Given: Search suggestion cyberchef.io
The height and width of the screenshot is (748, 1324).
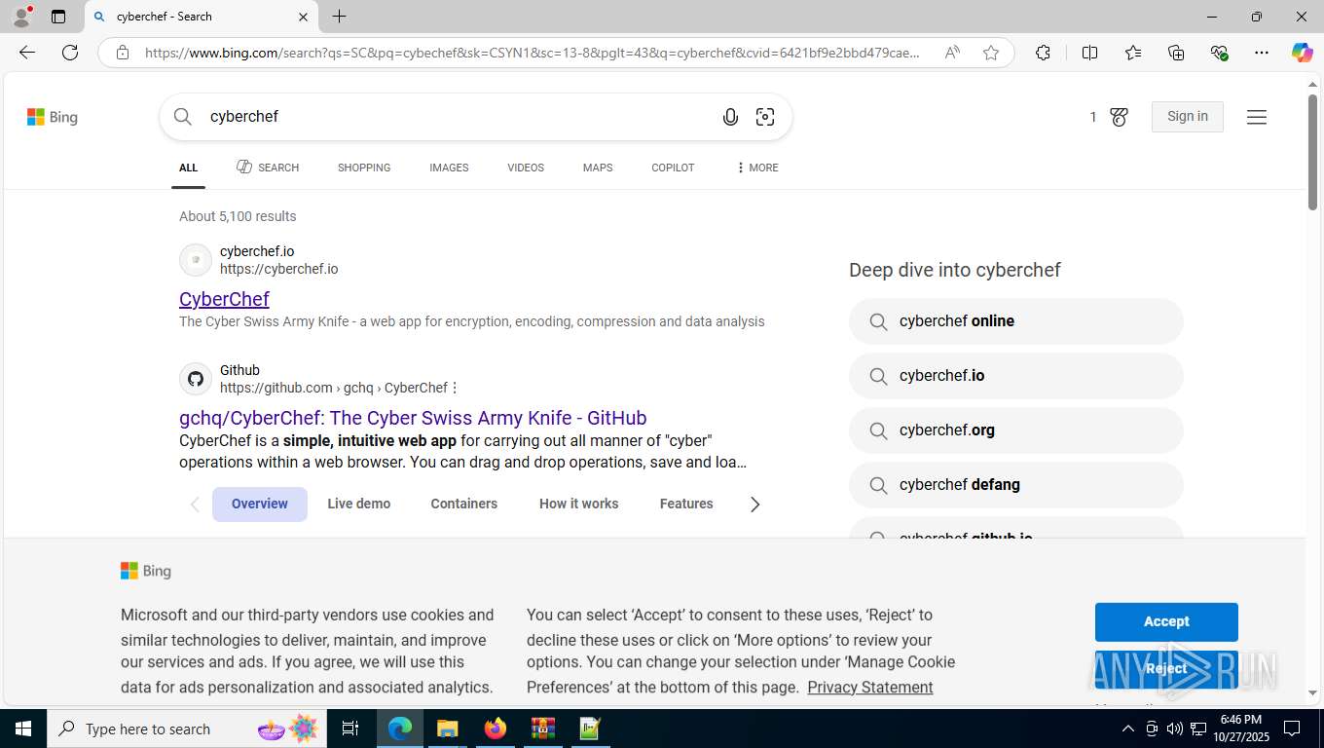Looking at the screenshot, I should pos(1016,376).
